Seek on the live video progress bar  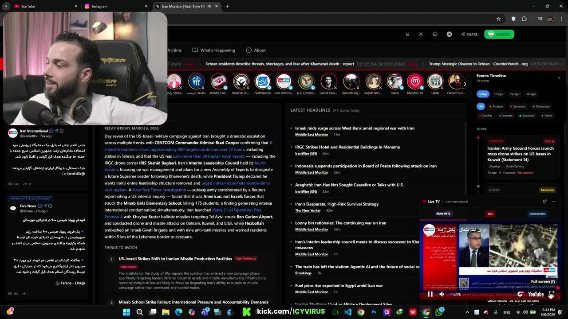(x=490, y=288)
